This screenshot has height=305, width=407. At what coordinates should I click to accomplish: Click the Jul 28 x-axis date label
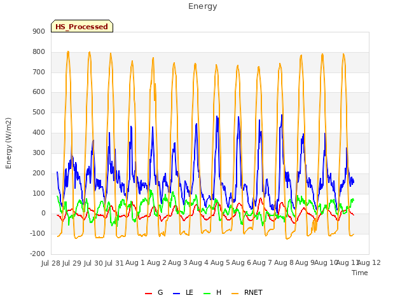point(51,263)
